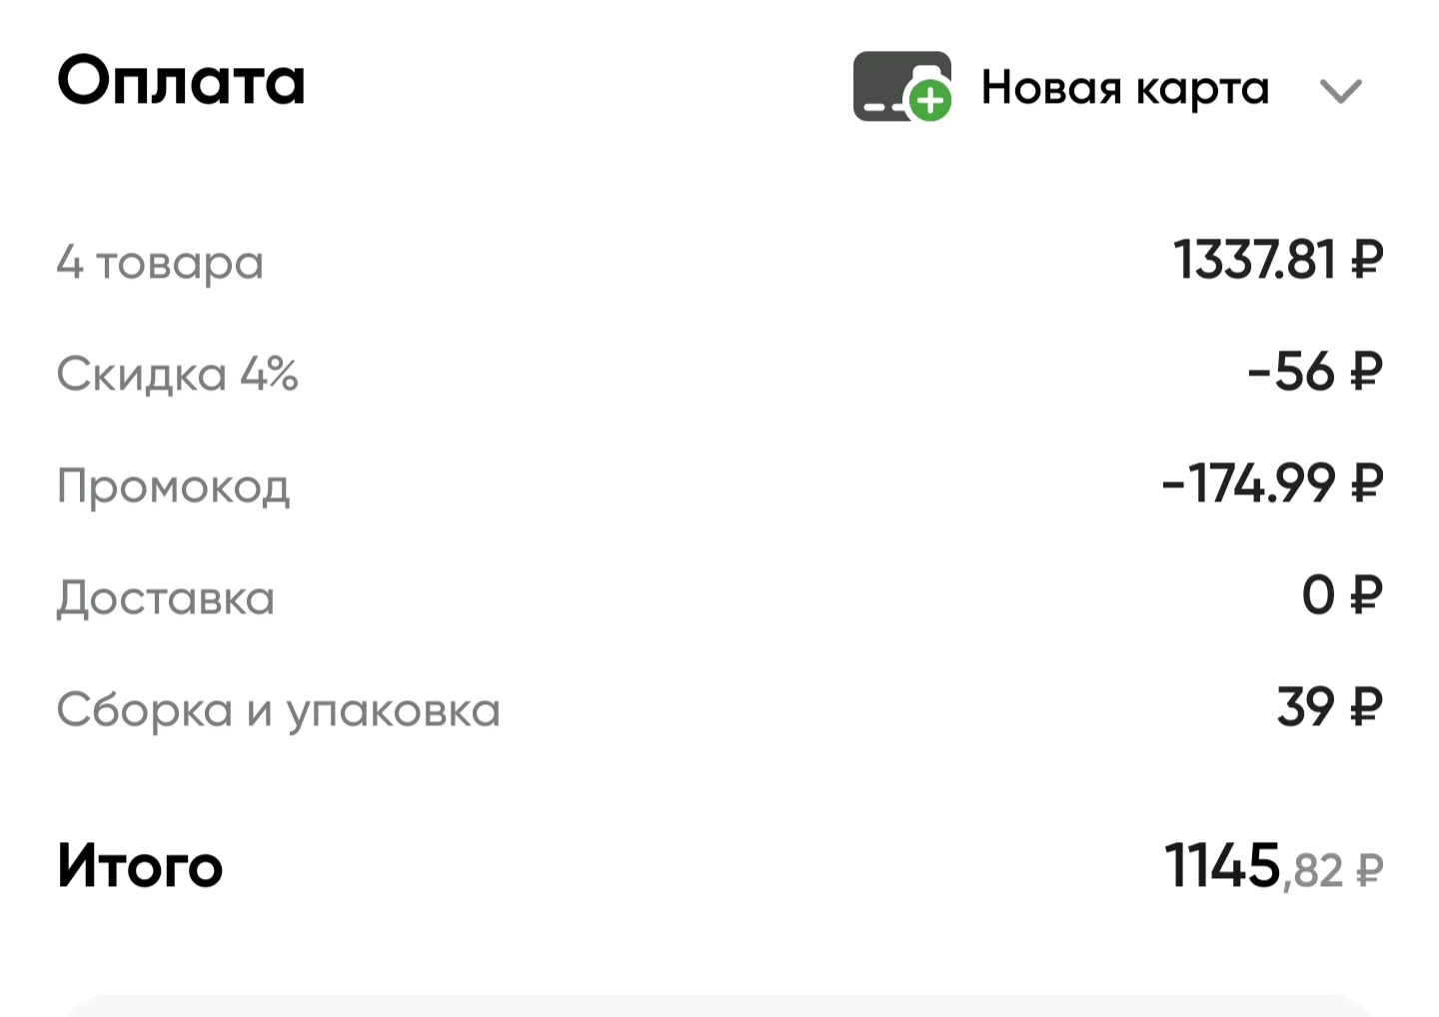Tap the 1145,82 ₽ total amount
Viewport: 1439px width, 1017px height.
coord(1274,866)
